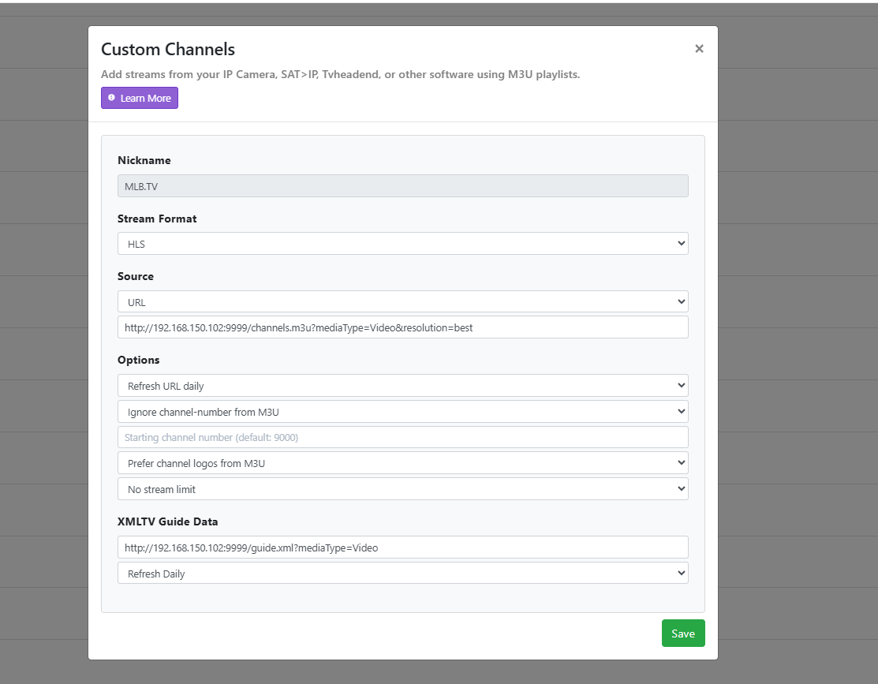
Task: Click the XMLTV Guide Data label
Action: 167,521
